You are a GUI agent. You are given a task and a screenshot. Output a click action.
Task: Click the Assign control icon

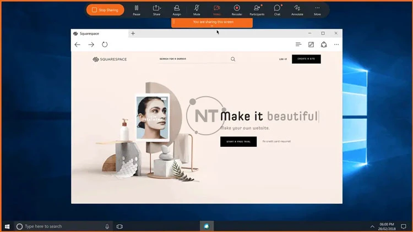click(177, 9)
